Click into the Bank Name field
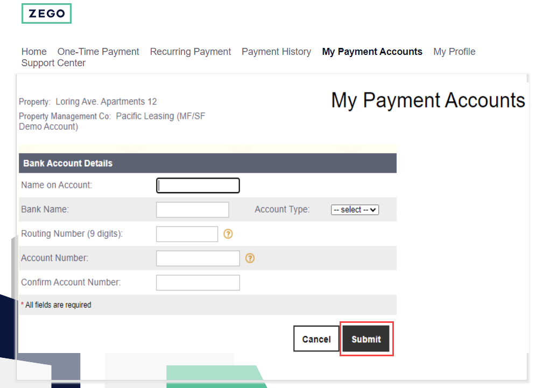Image resolution: width=536 pixels, height=388 pixels. pos(192,210)
